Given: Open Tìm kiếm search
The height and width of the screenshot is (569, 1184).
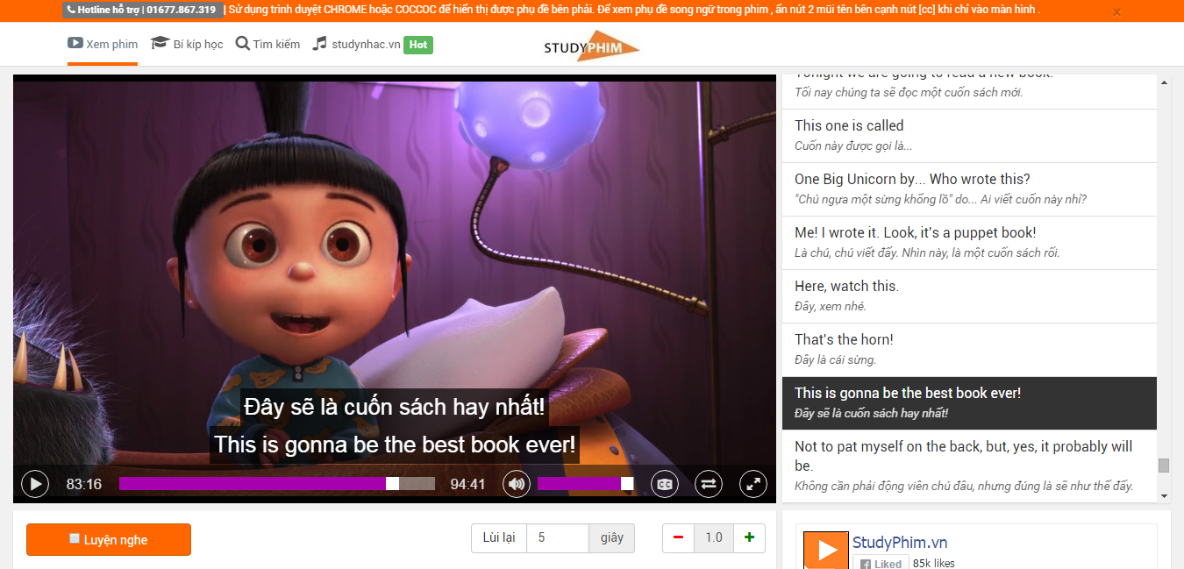Looking at the screenshot, I should click(267, 44).
